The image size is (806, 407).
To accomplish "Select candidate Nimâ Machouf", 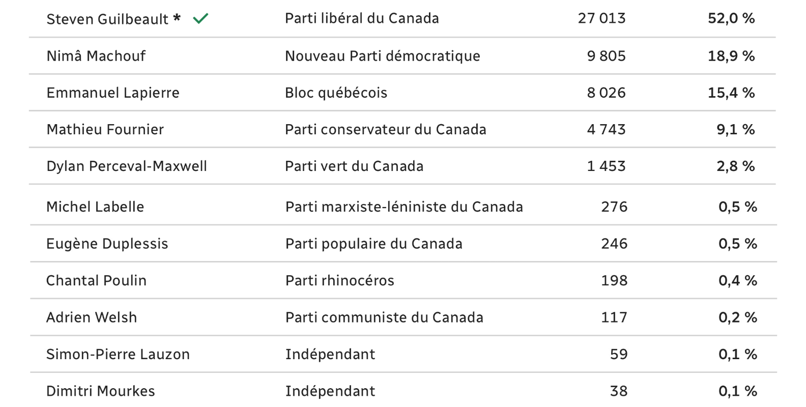I will [x=96, y=56].
